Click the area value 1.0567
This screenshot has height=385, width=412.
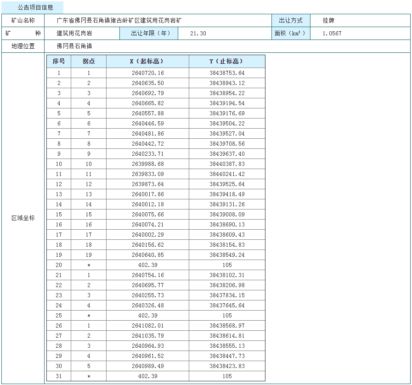click(x=332, y=34)
